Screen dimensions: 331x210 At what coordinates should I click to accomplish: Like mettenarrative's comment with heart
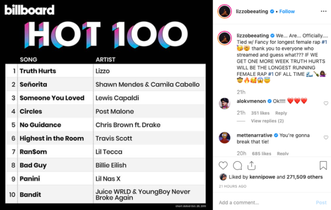[x=326, y=137]
